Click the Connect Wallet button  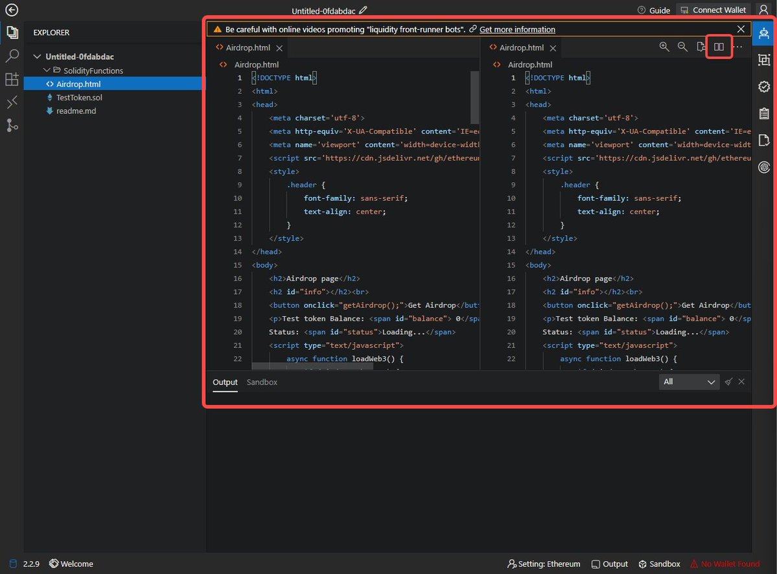(x=713, y=10)
